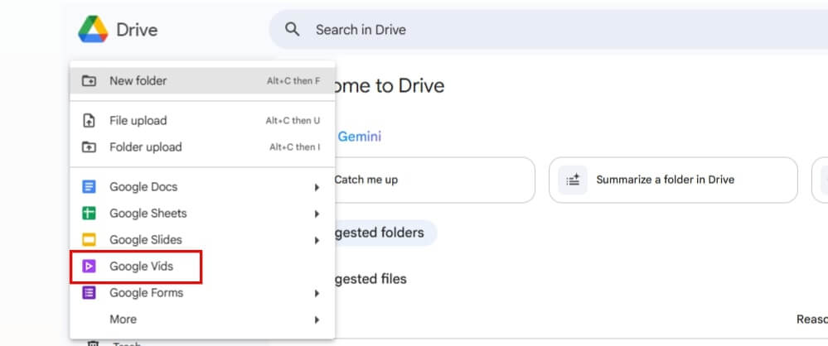Select File upload menu entry
Screen dimensions: 828x346
tap(202, 121)
